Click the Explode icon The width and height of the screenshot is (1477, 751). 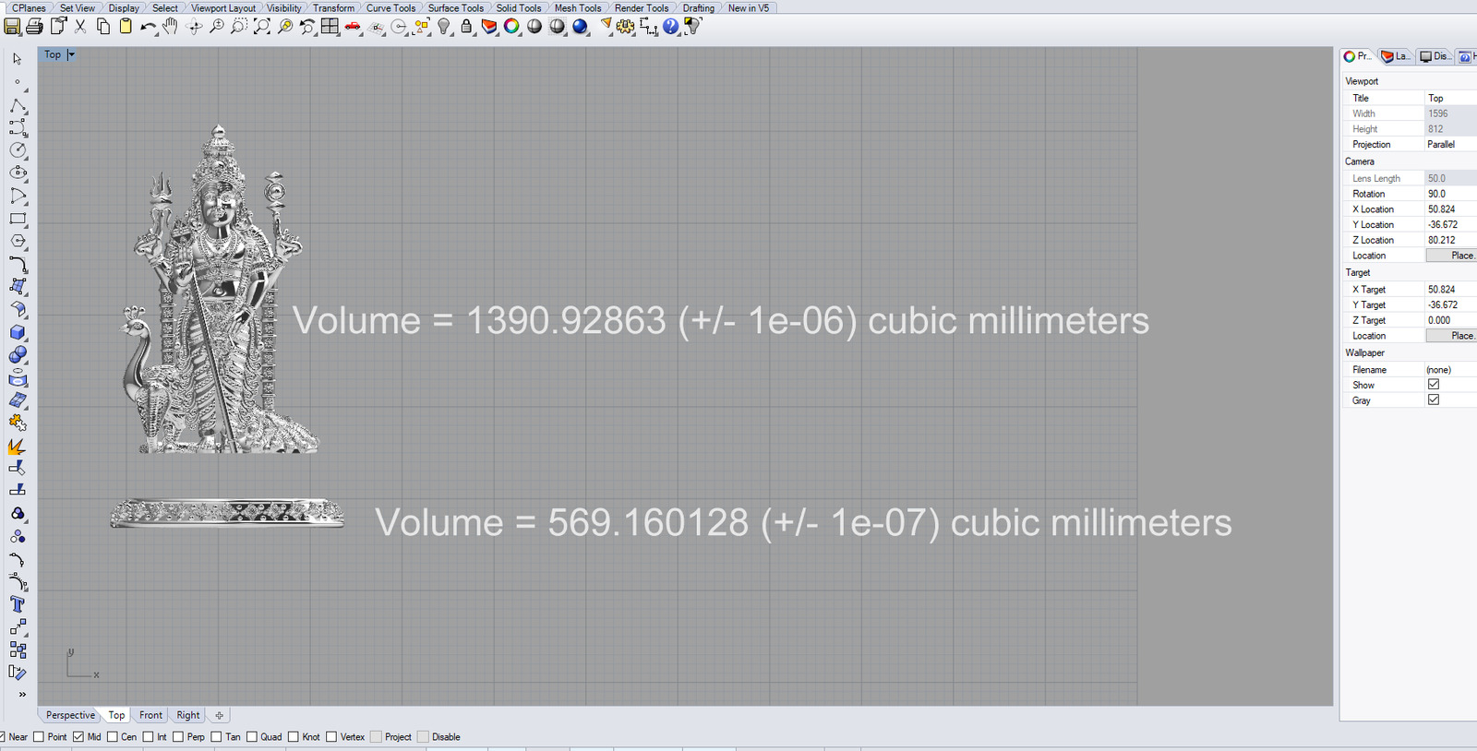click(x=18, y=446)
